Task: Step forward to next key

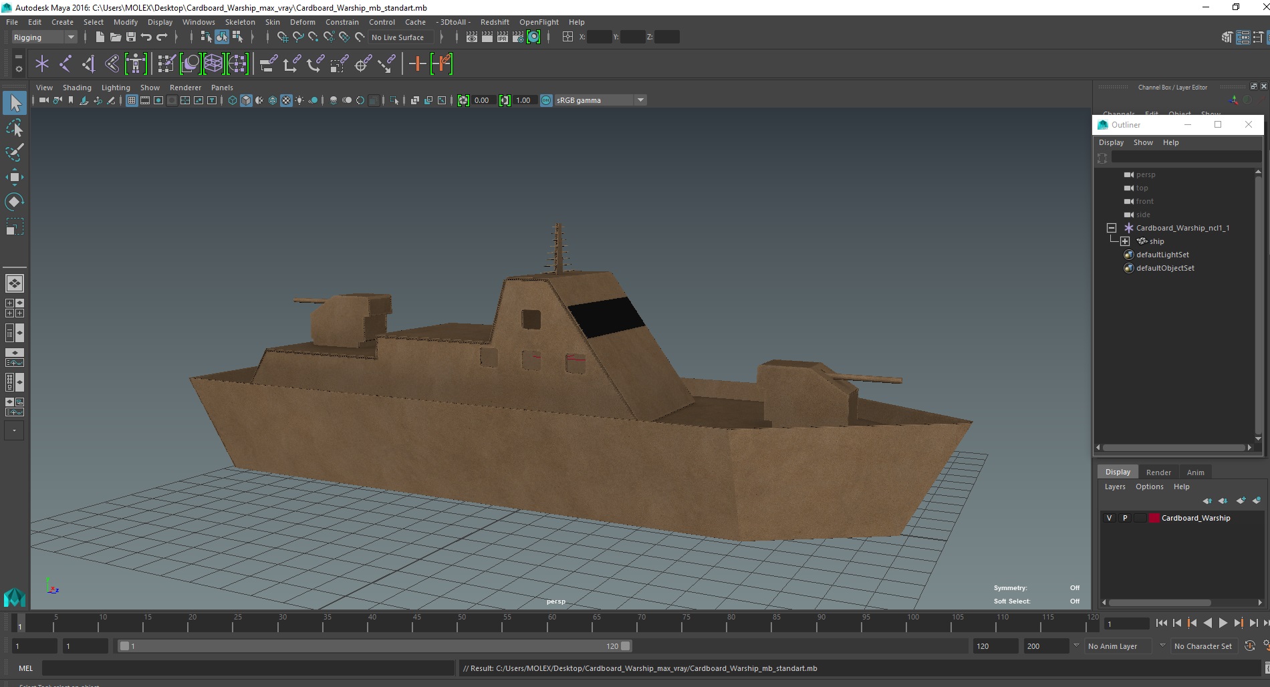Action: [x=1238, y=623]
